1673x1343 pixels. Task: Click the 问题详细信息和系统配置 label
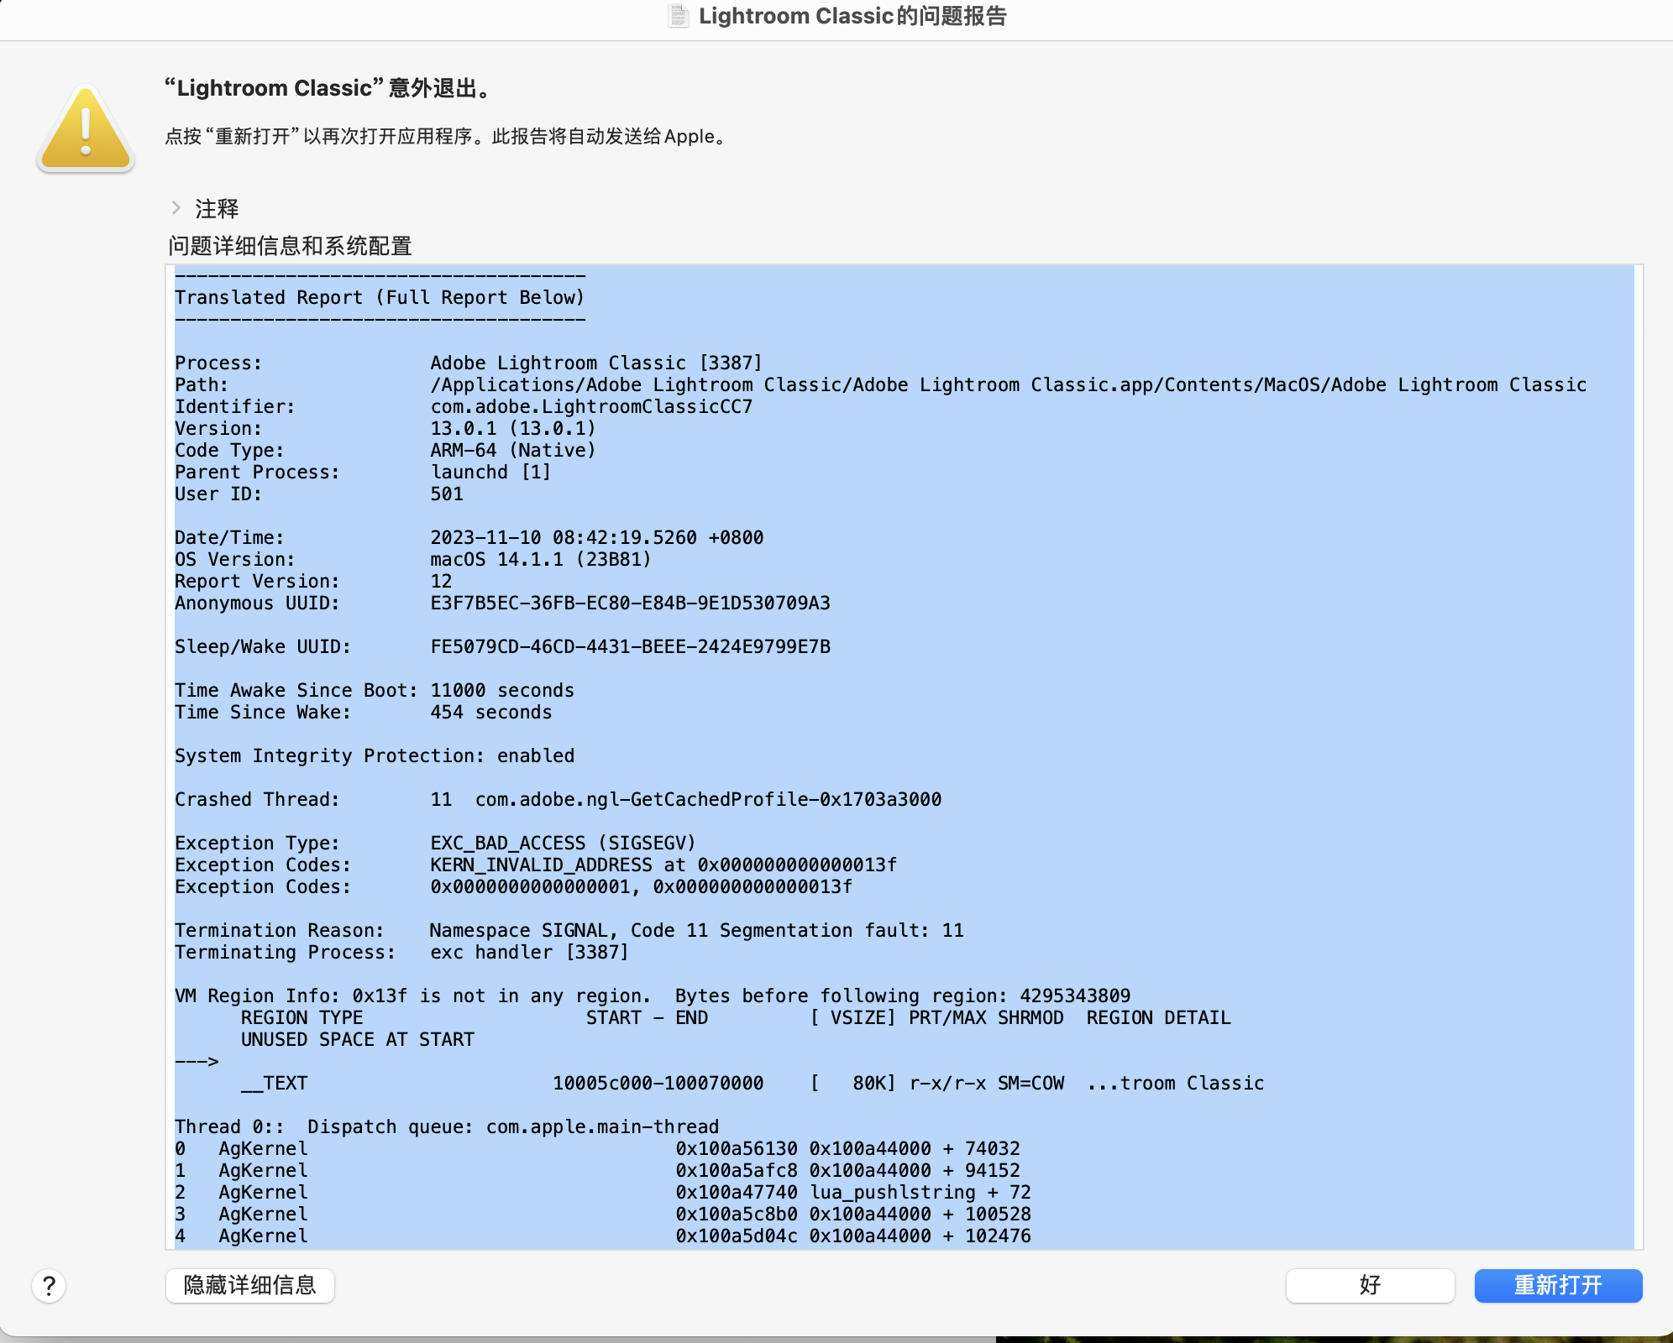point(290,246)
